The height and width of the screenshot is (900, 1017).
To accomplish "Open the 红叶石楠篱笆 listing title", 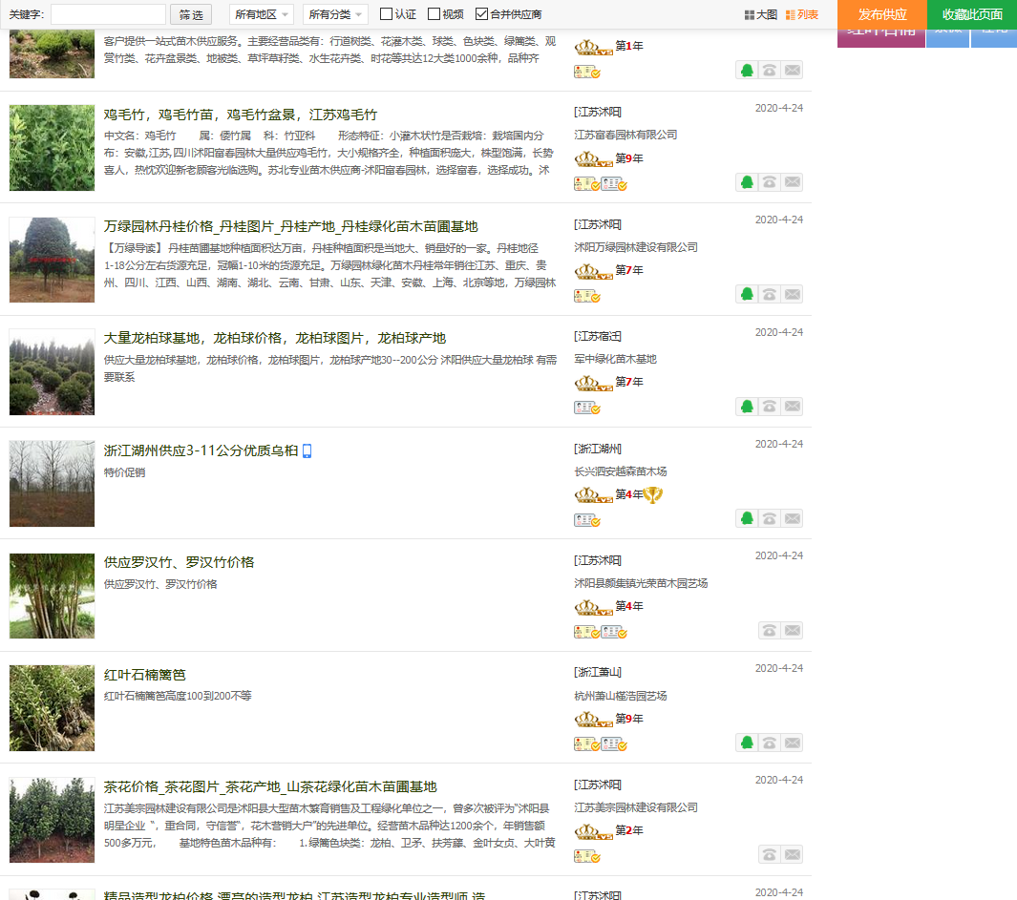I will click(x=144, y=675).
